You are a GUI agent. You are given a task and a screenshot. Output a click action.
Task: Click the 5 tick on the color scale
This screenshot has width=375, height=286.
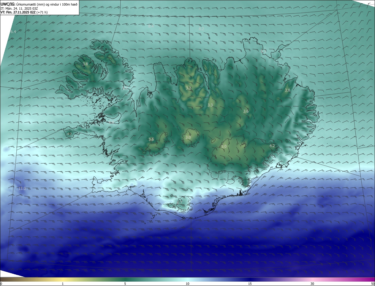click(x=125, y=284)
